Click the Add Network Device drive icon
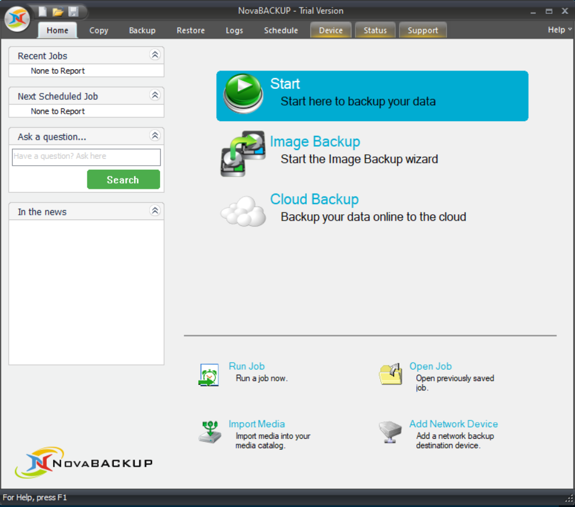Viewport: 575px width, 507px height. (390, 433)
